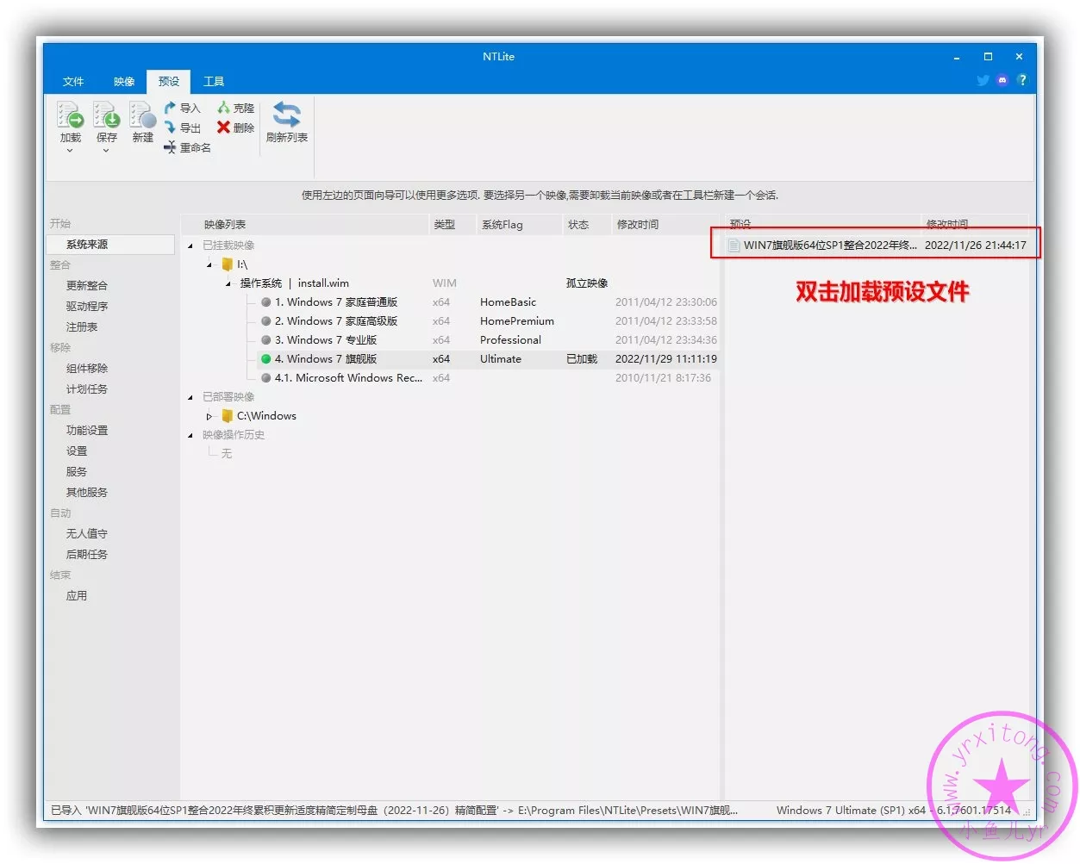Collapse the 操作系统 | install.wim node
1080x864 pixels.
coord(228,283)
